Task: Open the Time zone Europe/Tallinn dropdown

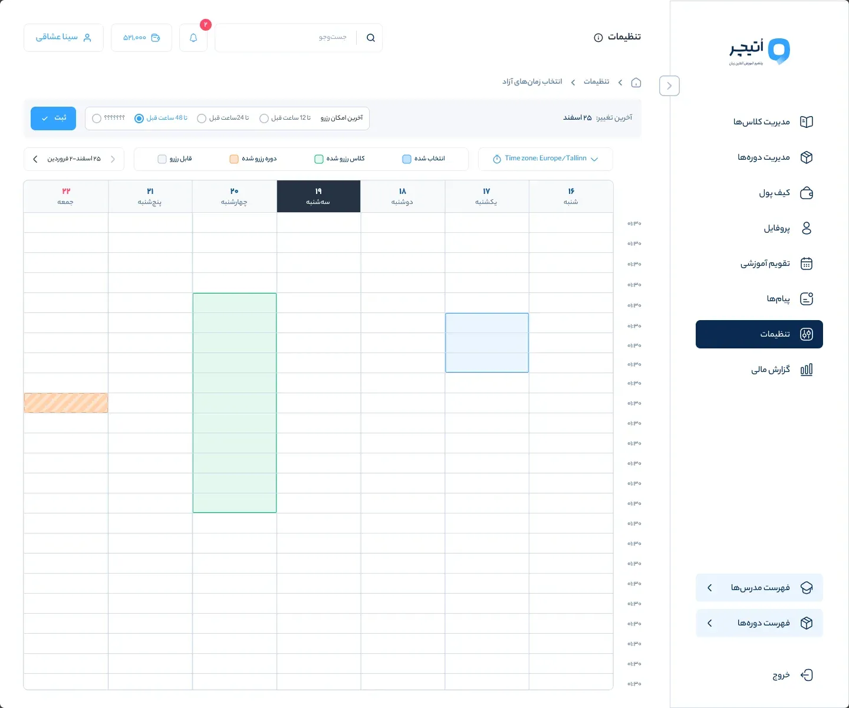Action: point(545,159)
